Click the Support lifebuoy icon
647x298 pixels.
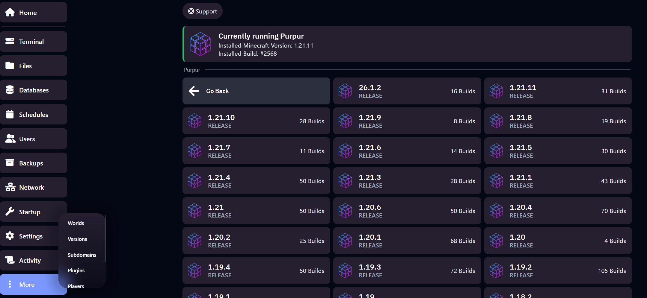[191, 11]
